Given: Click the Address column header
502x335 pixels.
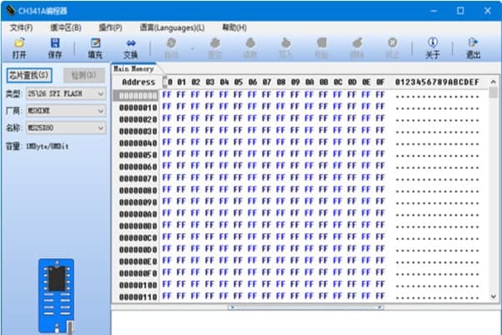Looking at the screenshot, I should [138, 82].
